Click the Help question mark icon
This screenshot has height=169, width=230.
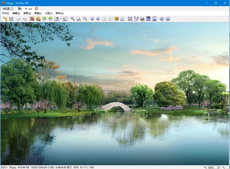168,19
